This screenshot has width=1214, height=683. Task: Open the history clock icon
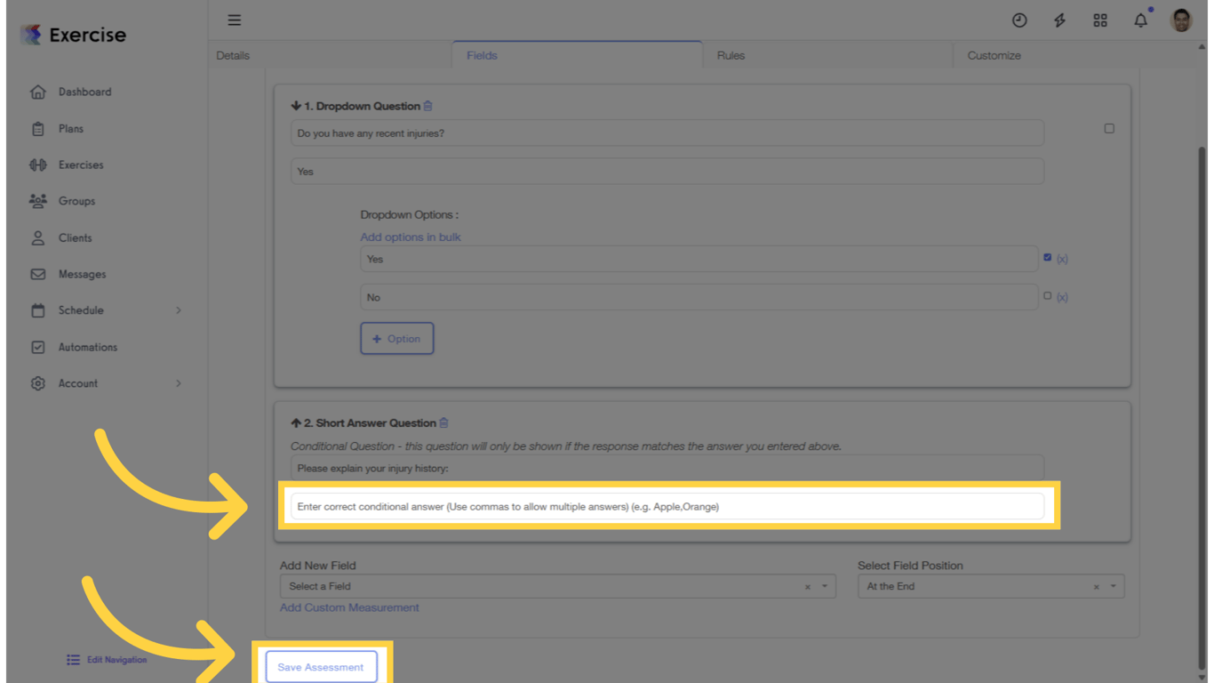pos(1019,20)
